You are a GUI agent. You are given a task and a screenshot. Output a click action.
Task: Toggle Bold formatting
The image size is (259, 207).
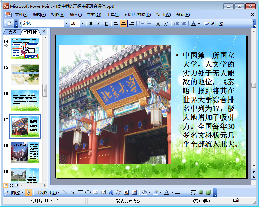91,24
